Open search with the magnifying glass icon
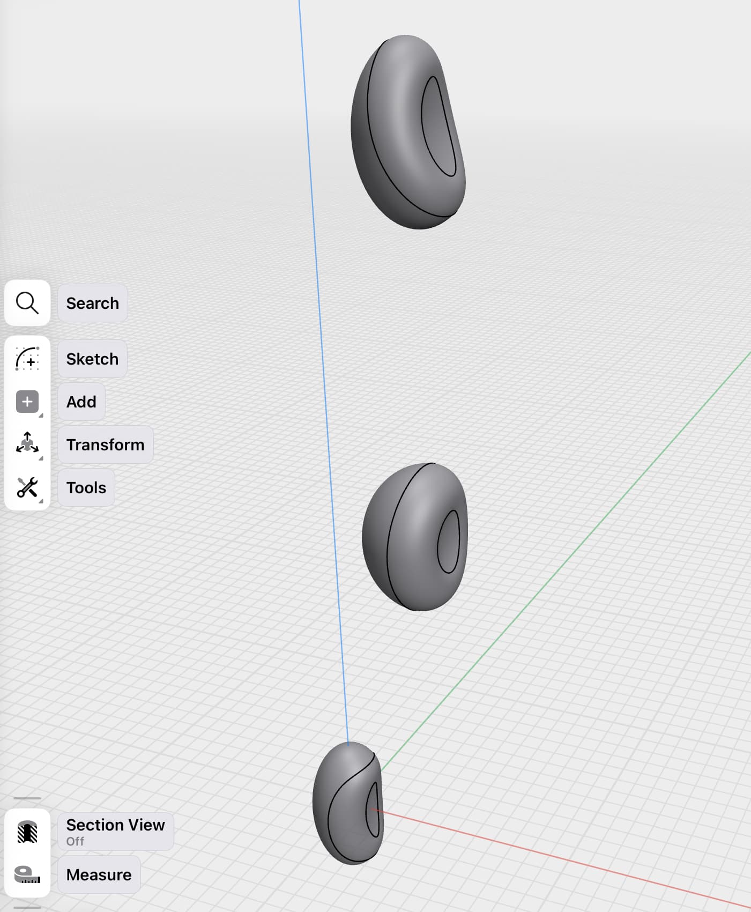This screenshot has height=912, width=751. click(27, 303)
